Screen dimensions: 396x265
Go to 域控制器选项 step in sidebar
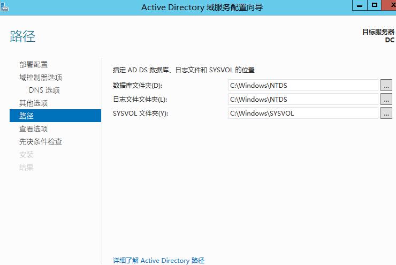41,77
